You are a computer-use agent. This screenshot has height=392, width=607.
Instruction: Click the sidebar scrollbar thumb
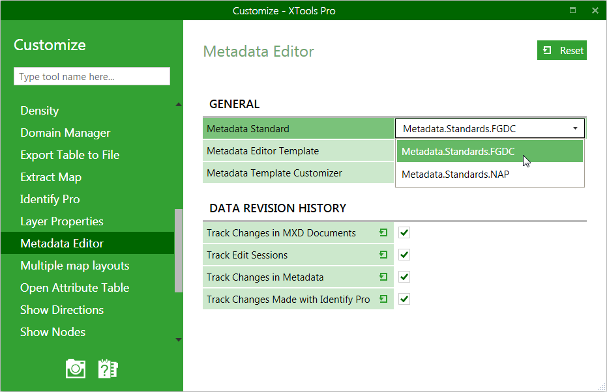179,251
